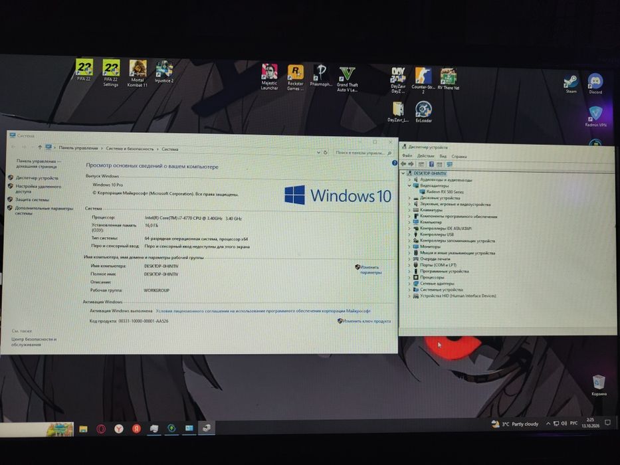Image resolution: width=620 pixels, height=465 pixels.
Task: Expand the Процессоры node
Action: pos(409,277)
